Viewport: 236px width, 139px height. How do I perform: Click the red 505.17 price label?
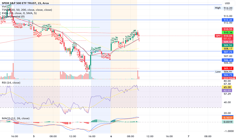point(228,68)
